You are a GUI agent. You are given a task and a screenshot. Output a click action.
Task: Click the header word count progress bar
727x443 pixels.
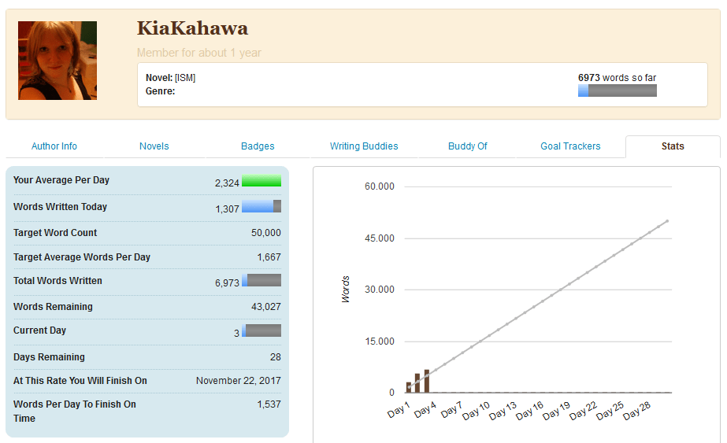tap(617, 90)
